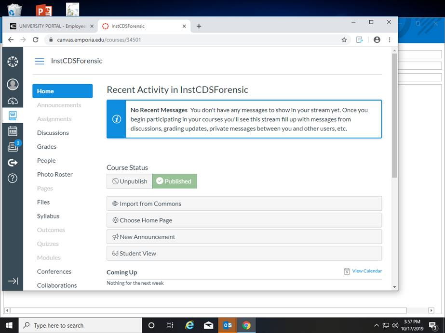Open the Calendar icon in global navigation
This screenshot has height=333, width=445.
tap(13, 131)
